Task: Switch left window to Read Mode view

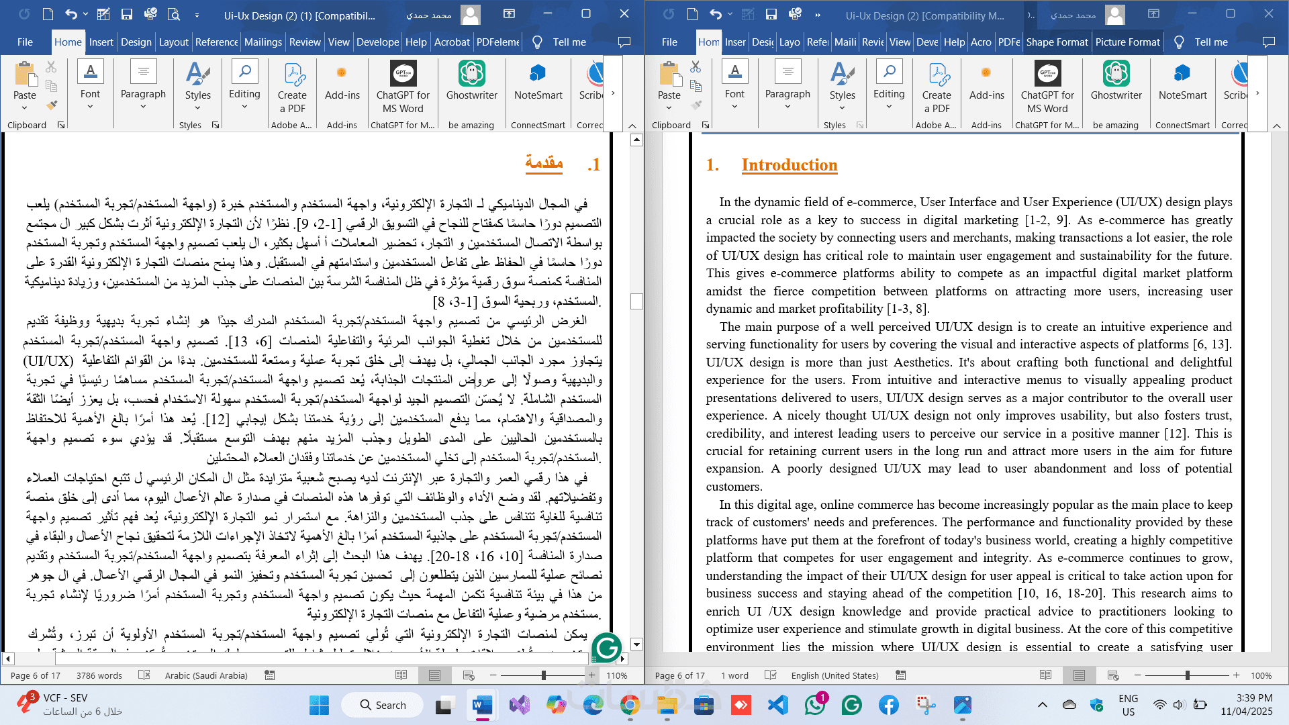Action: pyautogui.click(x=401, y=675)
